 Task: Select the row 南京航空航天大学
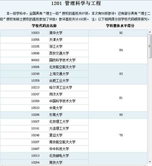click(x=44, y=142)
